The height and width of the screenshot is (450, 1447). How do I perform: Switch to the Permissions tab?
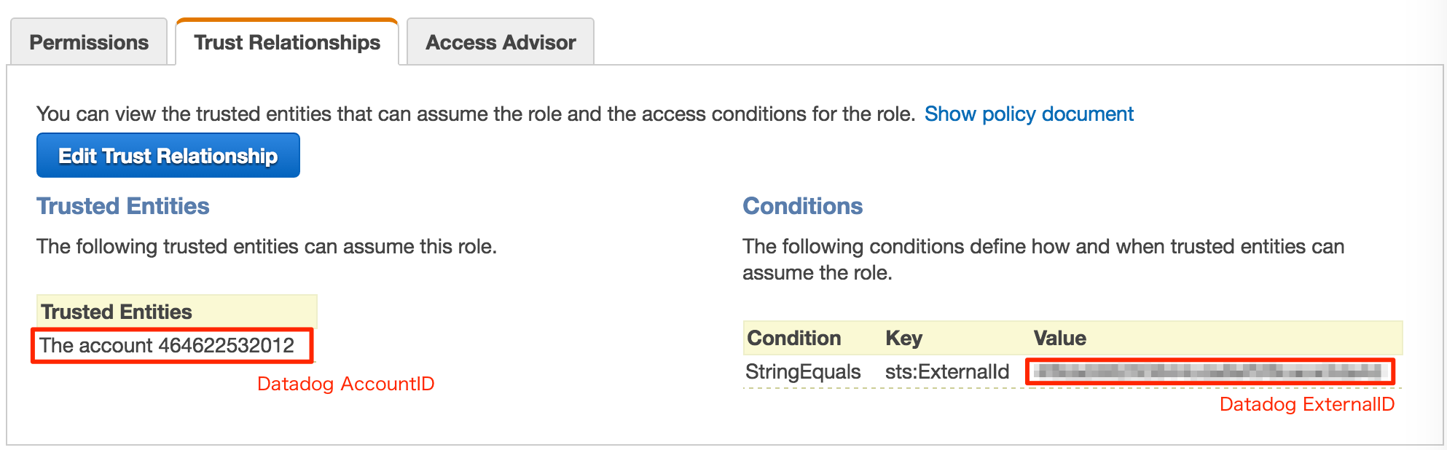[89, 42]
